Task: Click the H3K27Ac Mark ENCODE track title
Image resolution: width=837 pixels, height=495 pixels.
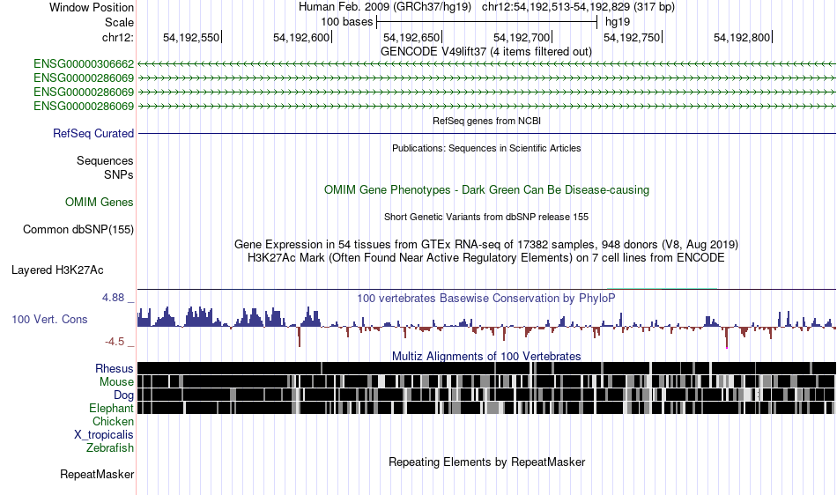Action: tap(486, 258)
